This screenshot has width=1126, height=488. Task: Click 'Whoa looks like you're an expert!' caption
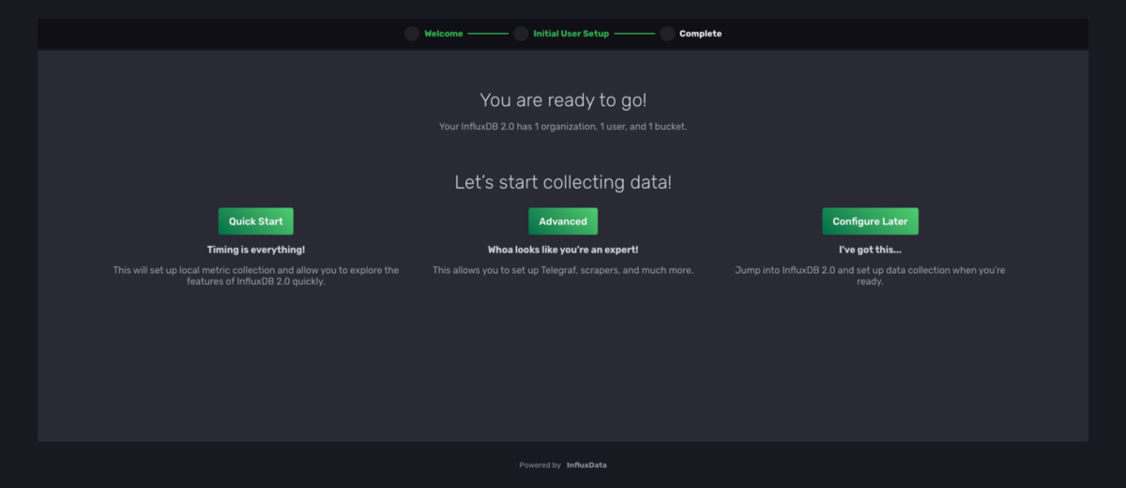pos(563,250)
